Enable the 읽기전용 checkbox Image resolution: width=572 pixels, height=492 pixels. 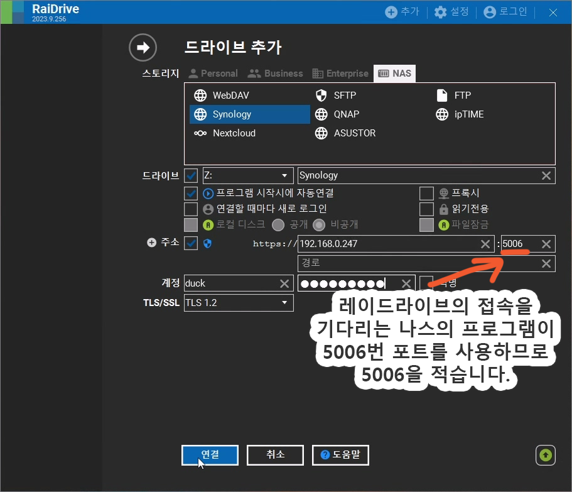426,209
